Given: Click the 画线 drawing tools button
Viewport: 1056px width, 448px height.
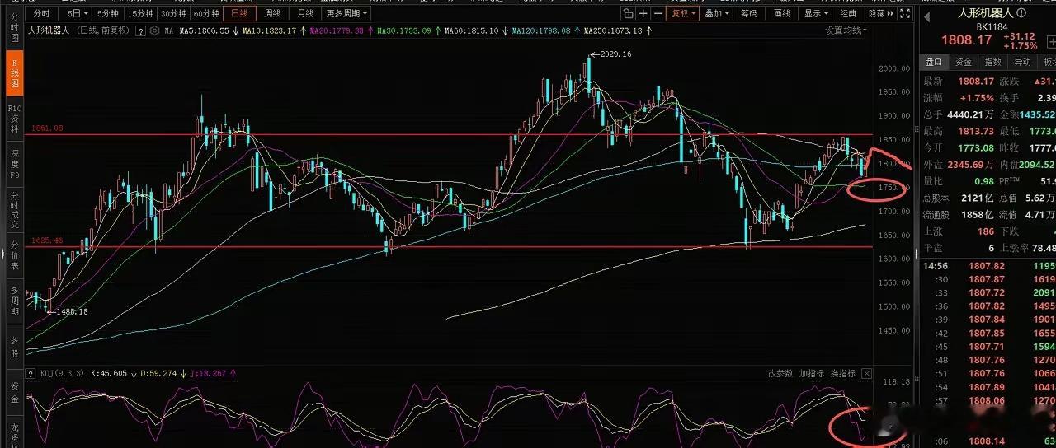Looking at the screenshot, I should tap(782, 13).
